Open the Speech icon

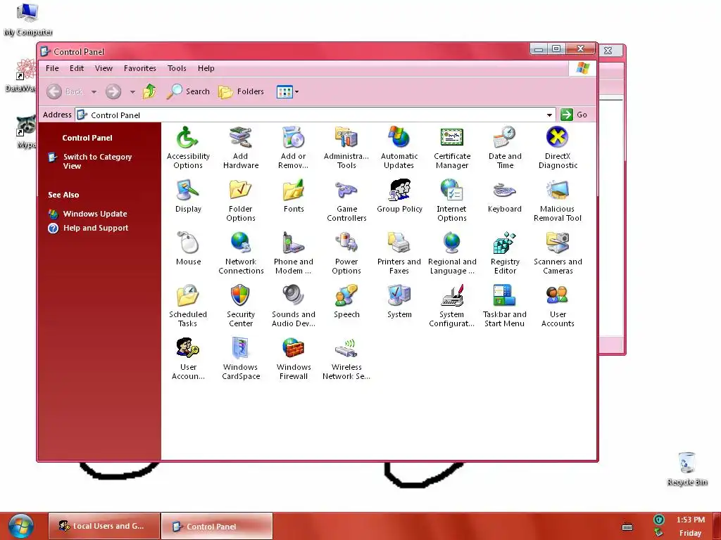[x=346, y=302]
